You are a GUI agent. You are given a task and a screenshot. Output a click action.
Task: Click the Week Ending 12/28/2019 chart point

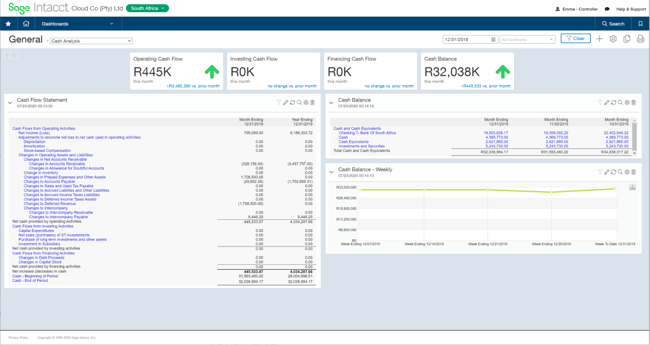(551, 192)
